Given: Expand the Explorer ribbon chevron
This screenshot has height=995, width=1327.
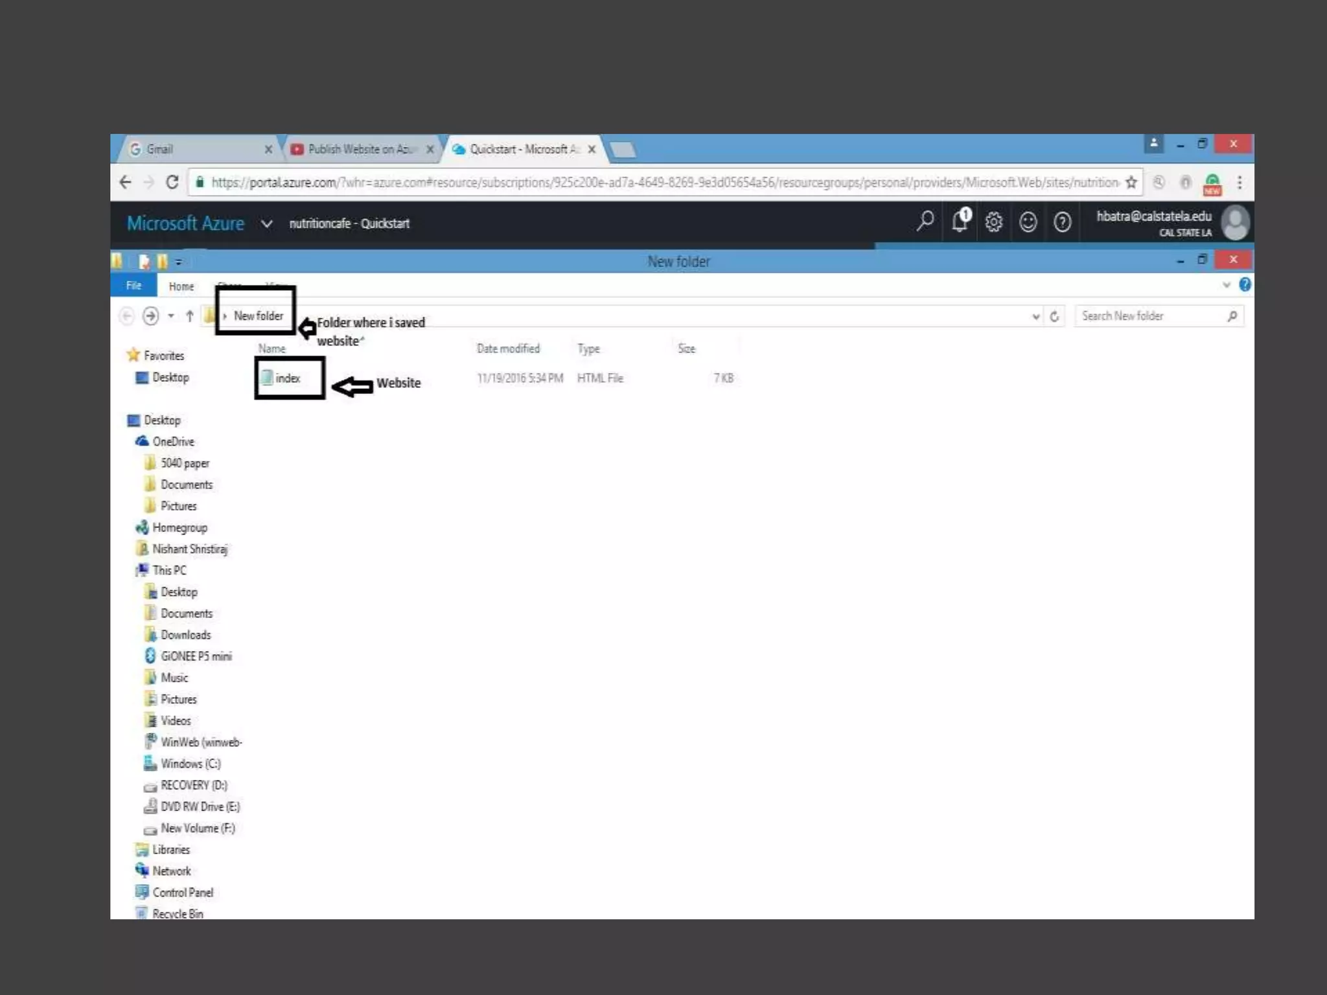Looking at the screenshot, I should tap(1226, 285).
